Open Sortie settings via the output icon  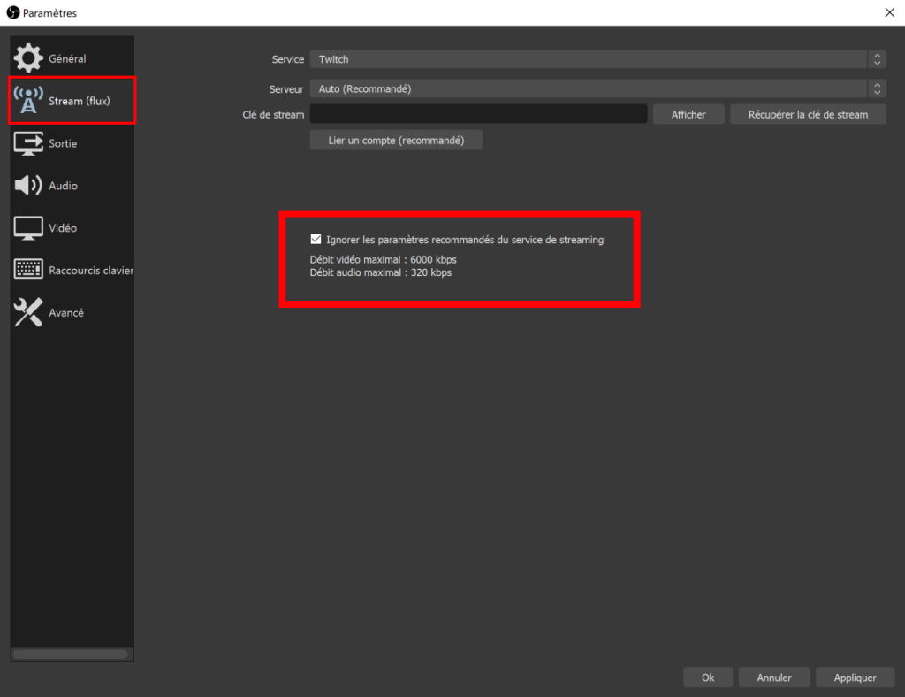[x=28, y=143]
